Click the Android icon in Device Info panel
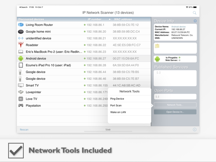 [157, 59]
